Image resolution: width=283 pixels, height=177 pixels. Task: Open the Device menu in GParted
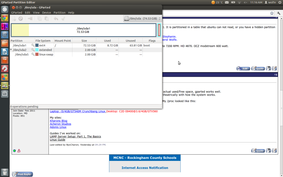[46, 12]
